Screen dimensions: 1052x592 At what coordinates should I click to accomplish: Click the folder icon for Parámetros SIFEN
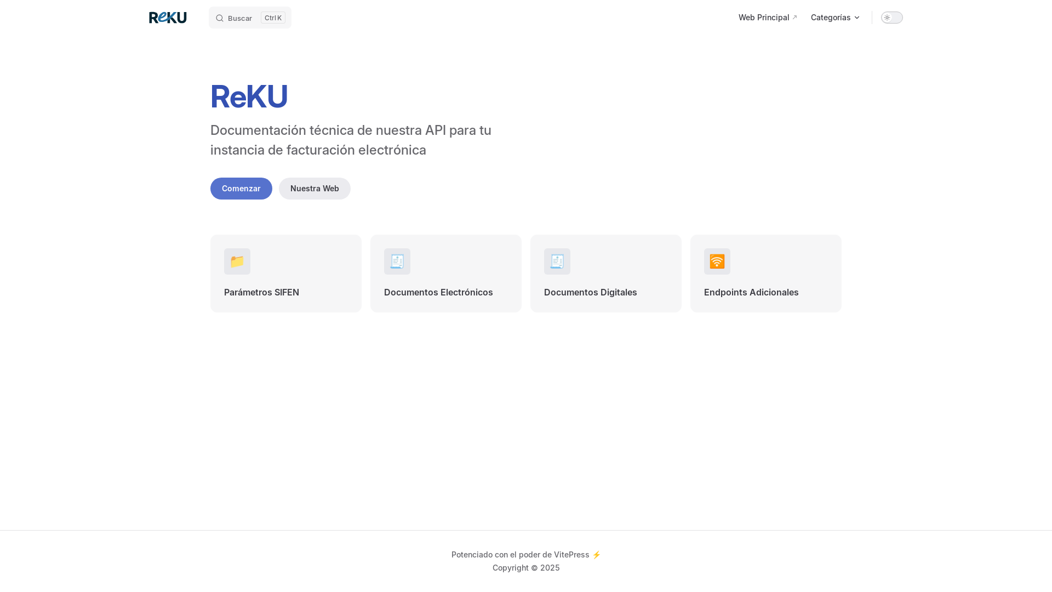(x=237, y=261)
